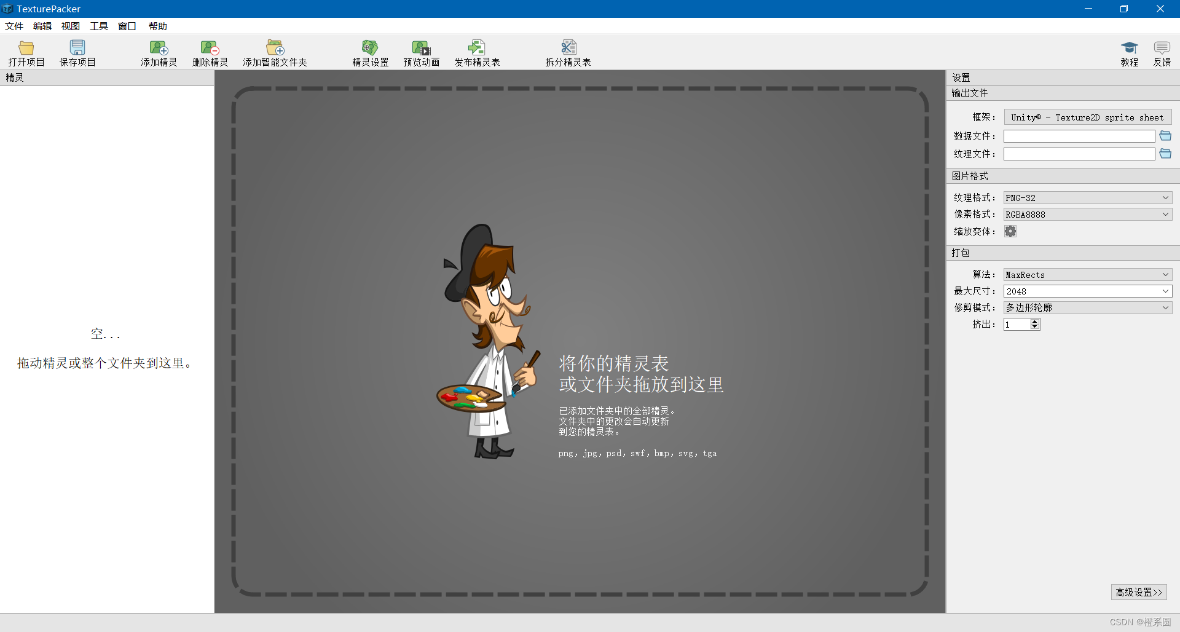Expand the 算法 MaxRects dropdown
1180x632 pixels.
pos(1088,274)
